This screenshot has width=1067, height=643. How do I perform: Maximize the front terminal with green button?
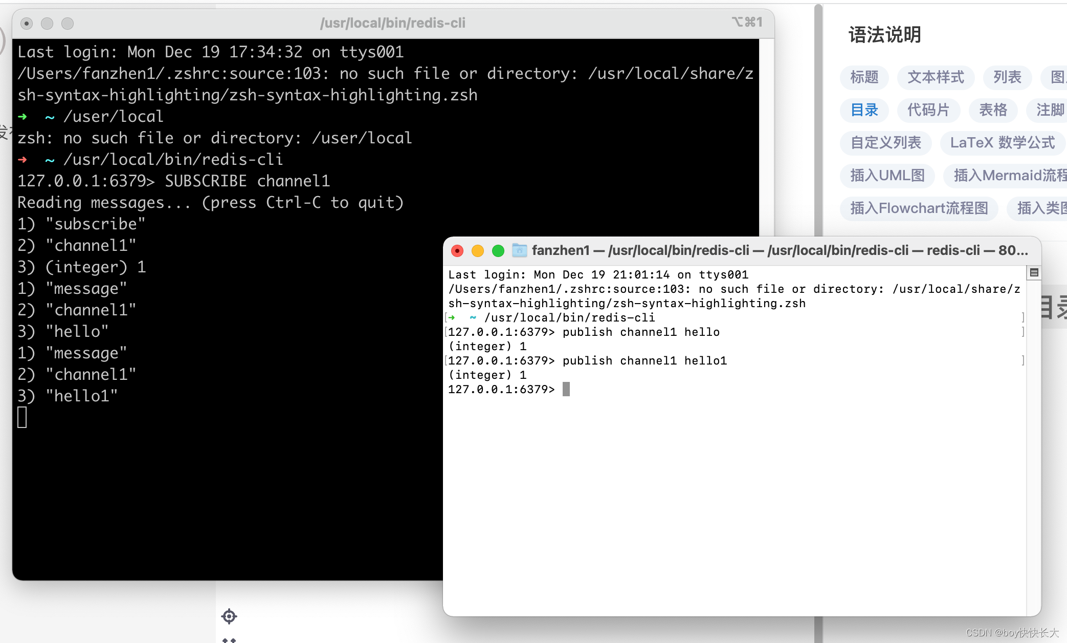(498, 251)
